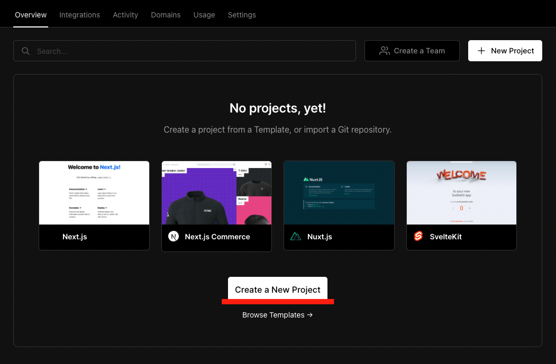Choose the Nuxt.js template preview image
This screenshot has width=556, height=364.
[x=339, y=193]
